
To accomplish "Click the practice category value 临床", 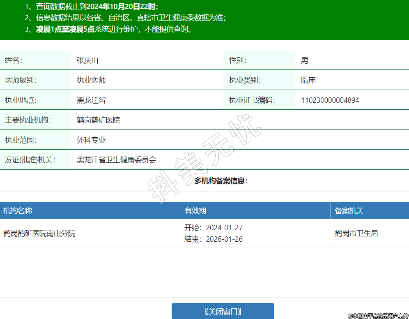I will pos(308,80).
